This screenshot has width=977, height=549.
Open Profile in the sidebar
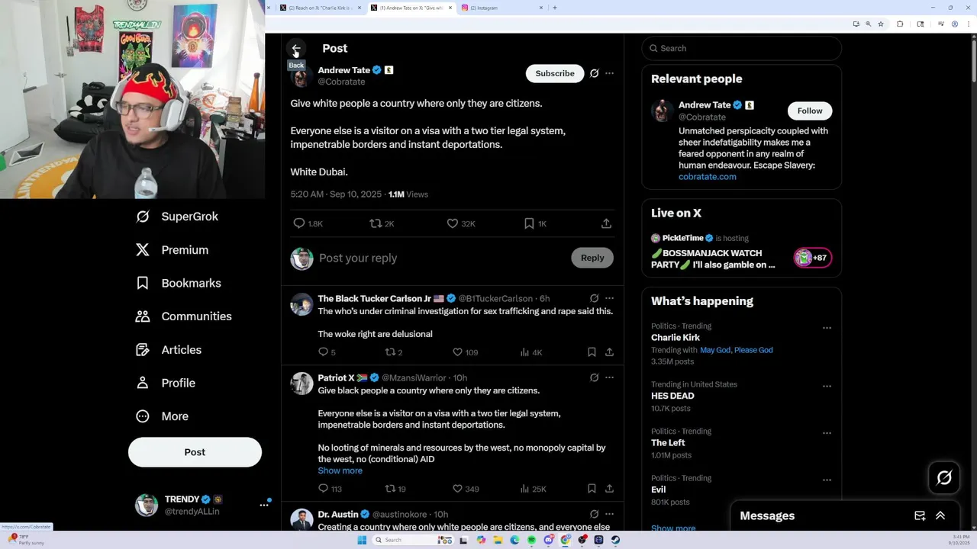(166, 383)
